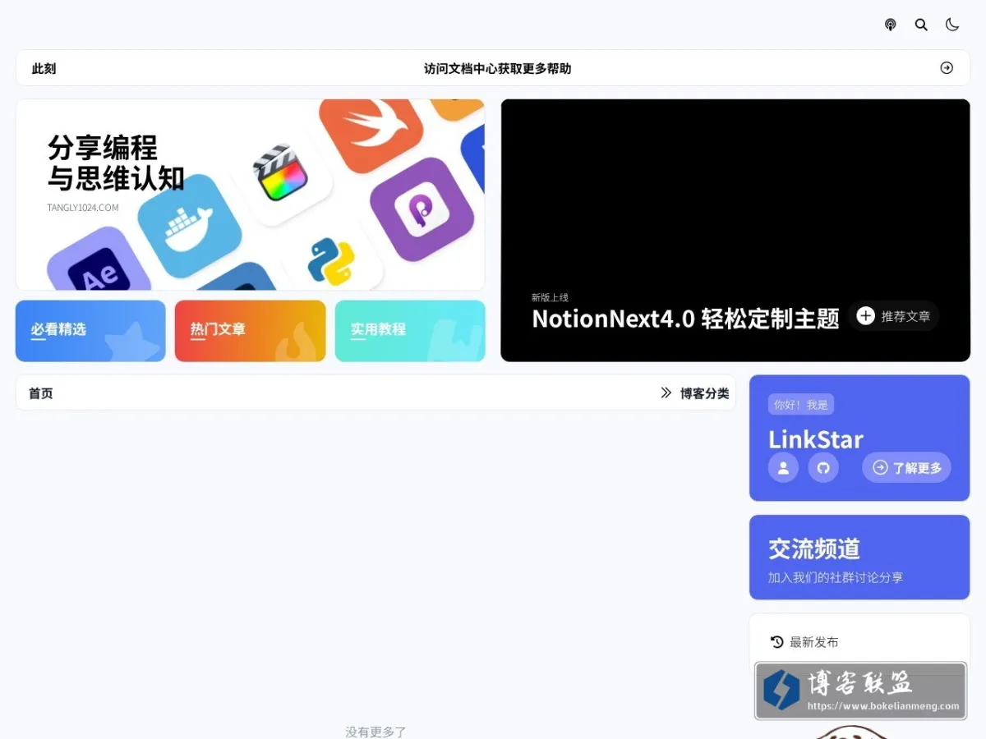Image resolution: width=986 pixels, height=739 pixels.
Task: Click the Final Cut Pro clapperboard icon
Action: 281,172
